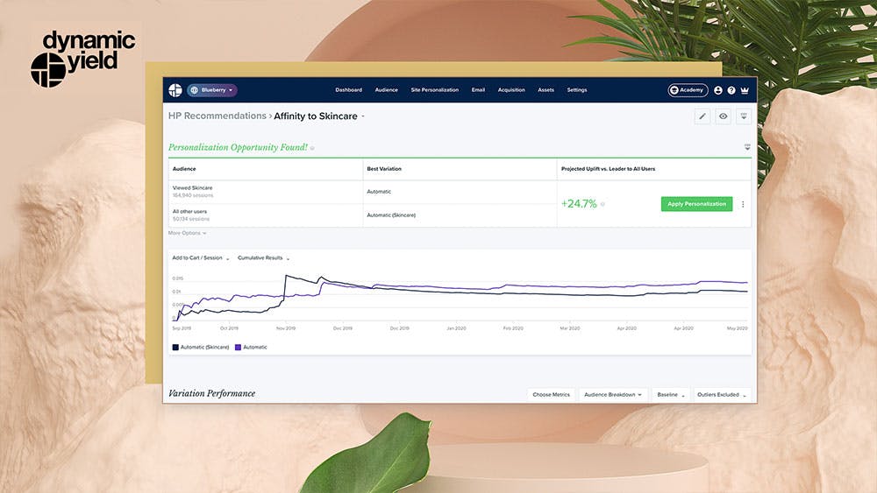Open the Dashboard menu
This screenshot has width=877, height=493.
[x=348, y=90]
